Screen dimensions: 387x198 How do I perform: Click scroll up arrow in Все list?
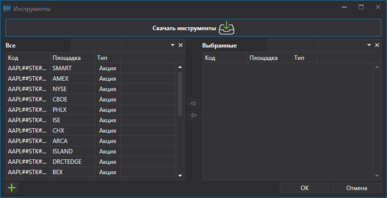[x=180, y=67]
